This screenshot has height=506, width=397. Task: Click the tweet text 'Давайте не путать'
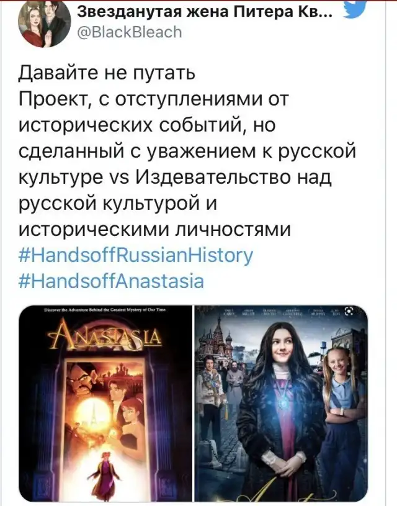point(107,72)
